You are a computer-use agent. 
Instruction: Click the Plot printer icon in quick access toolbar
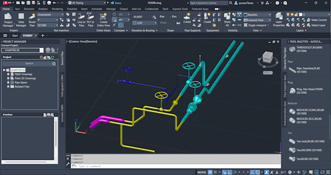coord(49,3)
